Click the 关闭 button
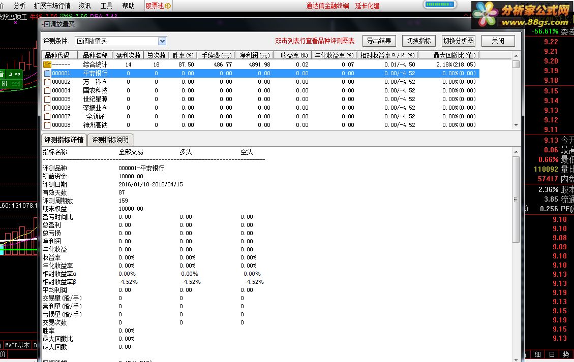 click(498, 41)
